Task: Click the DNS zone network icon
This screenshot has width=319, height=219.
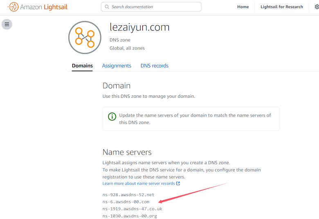Action: pos(85,38)
